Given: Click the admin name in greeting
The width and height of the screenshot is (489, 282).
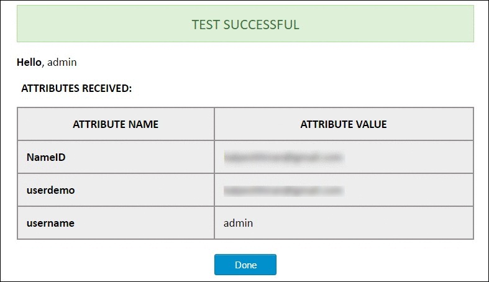Looking at the screenshot, I should 62,62.
